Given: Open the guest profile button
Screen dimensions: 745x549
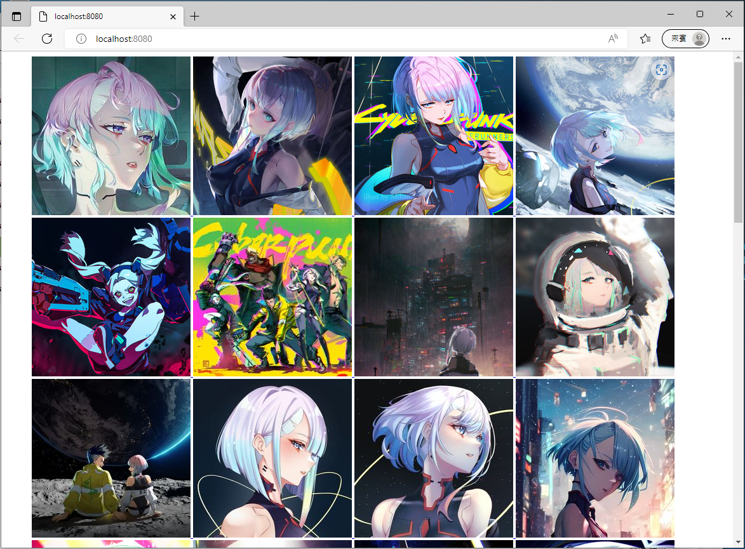Looking at the screenshot, I should coord(685,39).
